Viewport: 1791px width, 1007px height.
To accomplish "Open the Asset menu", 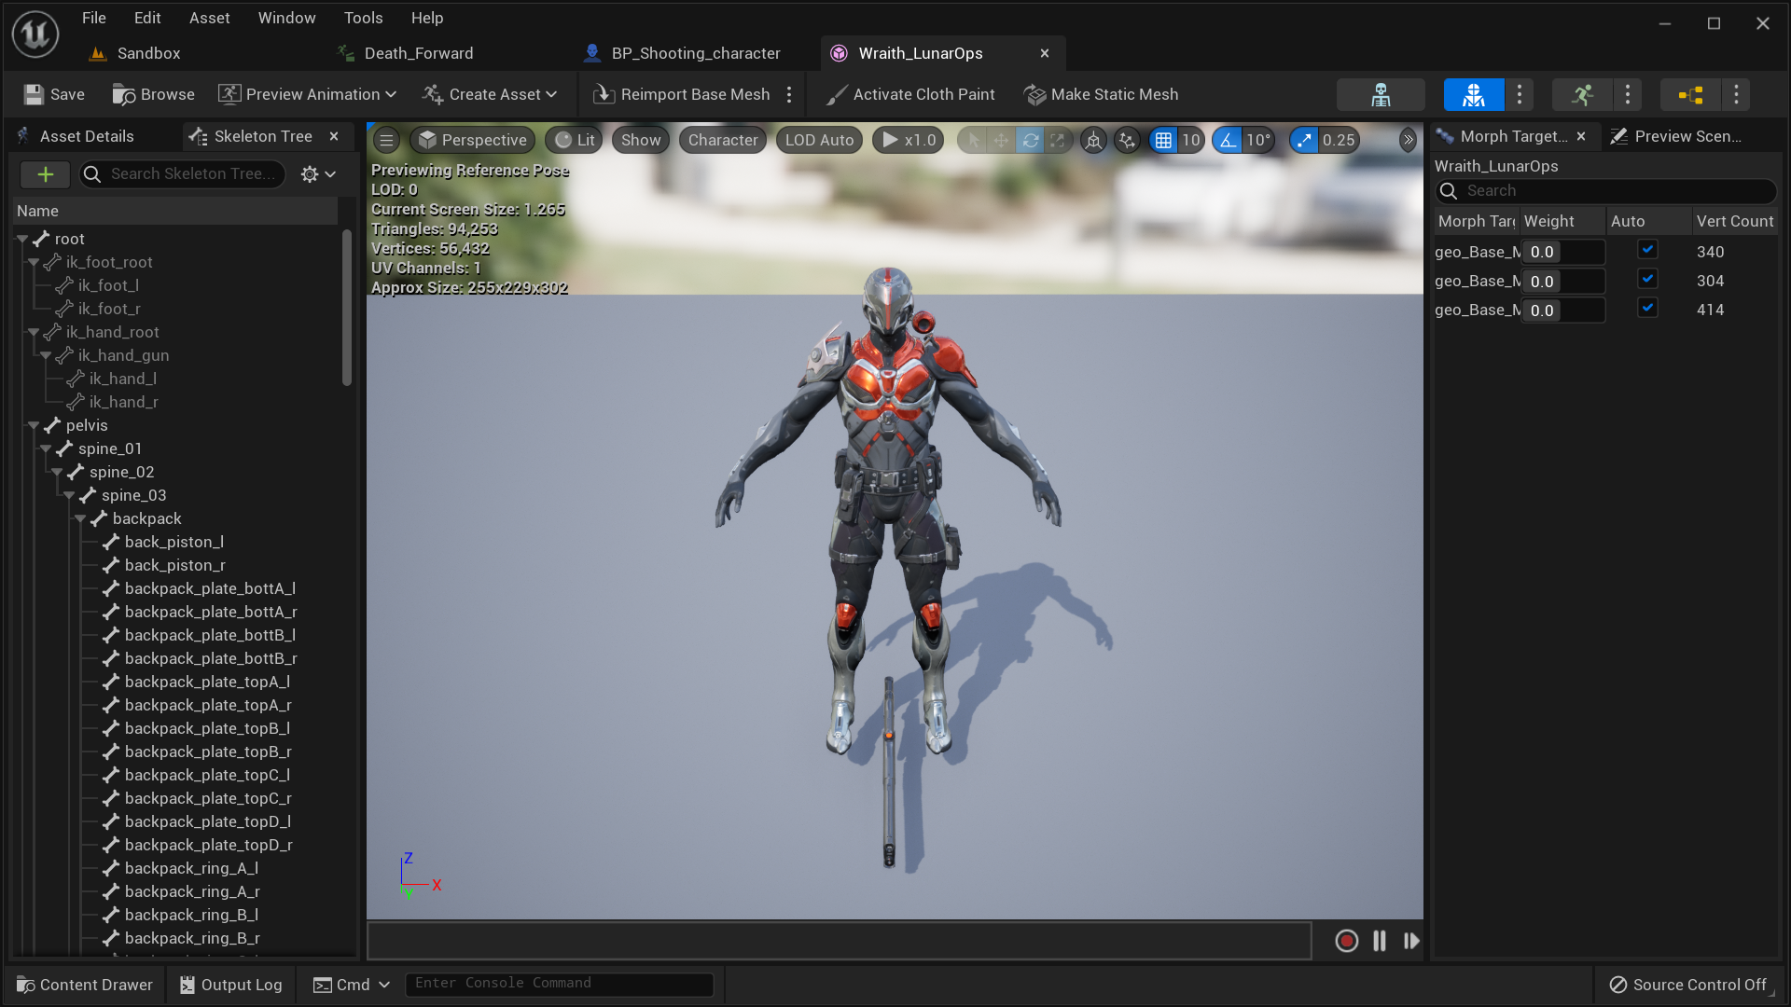I will point(209,18).
